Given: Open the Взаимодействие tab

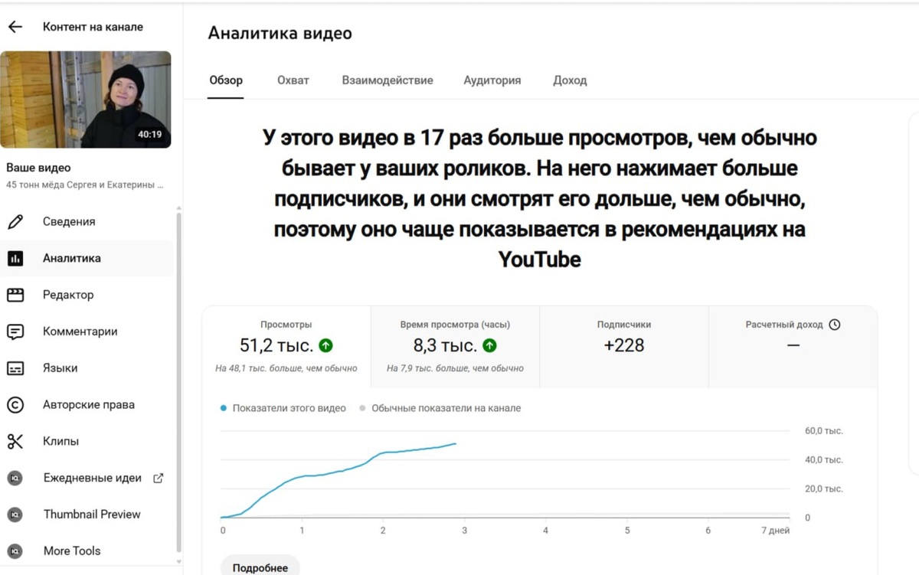Looking at the screenshot, I should pos(388,80).
